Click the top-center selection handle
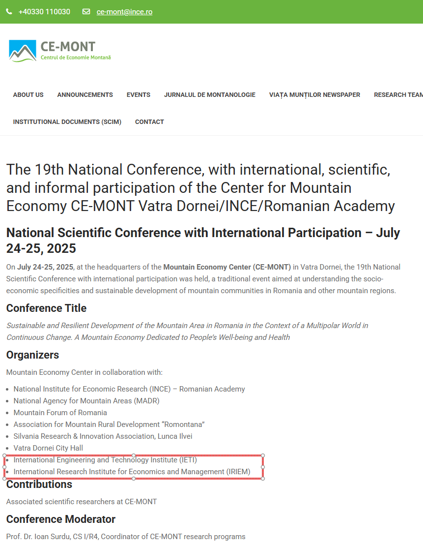The height and width of the screenshot is (546, 423). [x=134, y=455]
